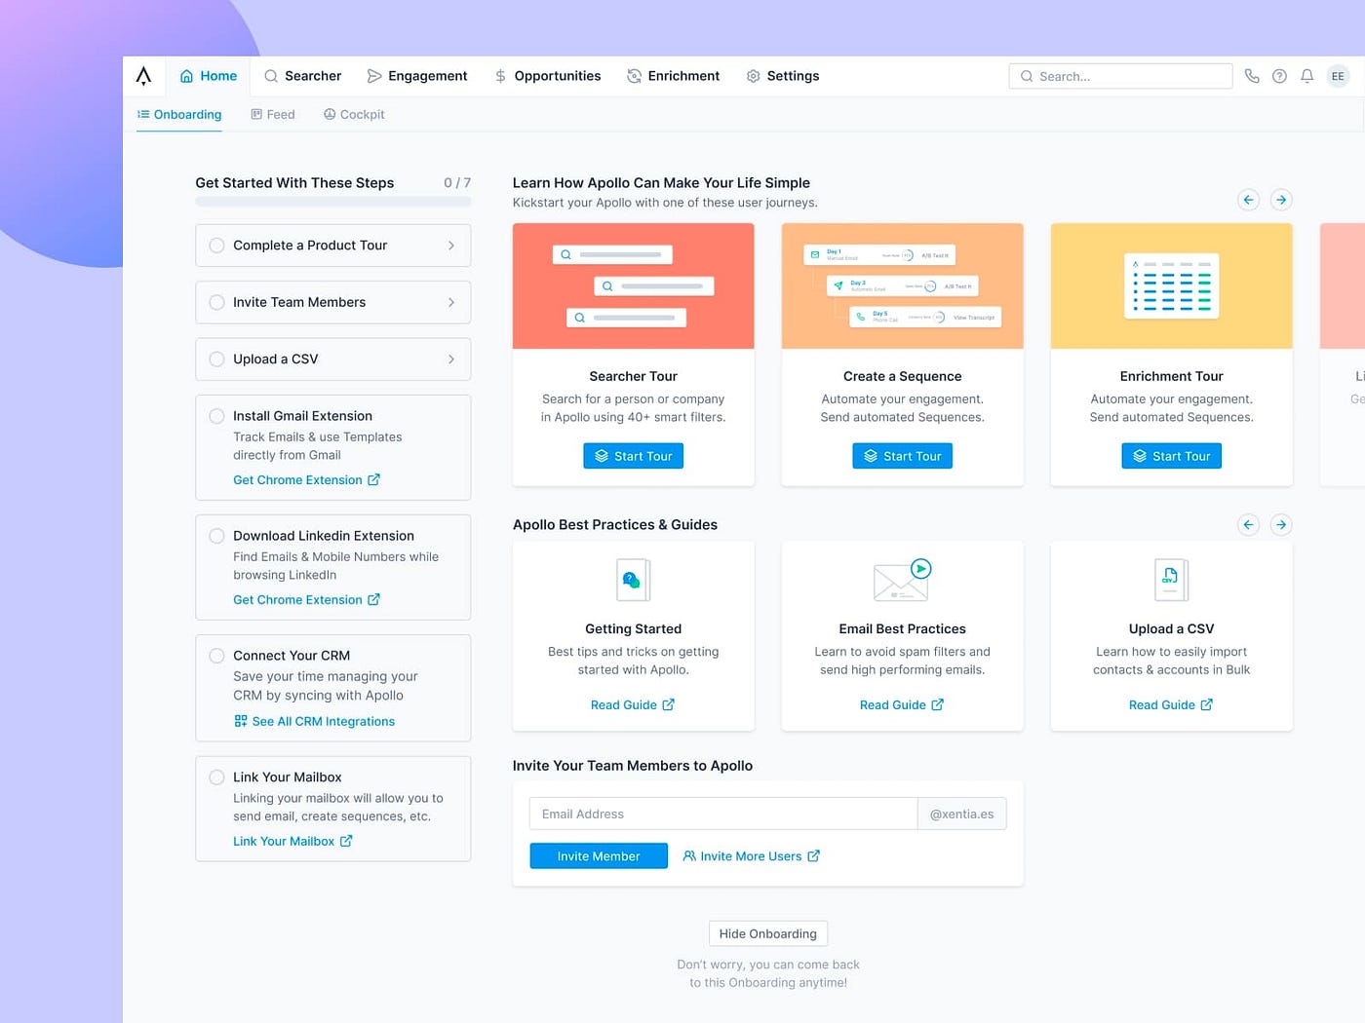Viewport: 1365px width, 1023px height.
Task: Click the Apollo logo icon
Action: click(143, 76)
